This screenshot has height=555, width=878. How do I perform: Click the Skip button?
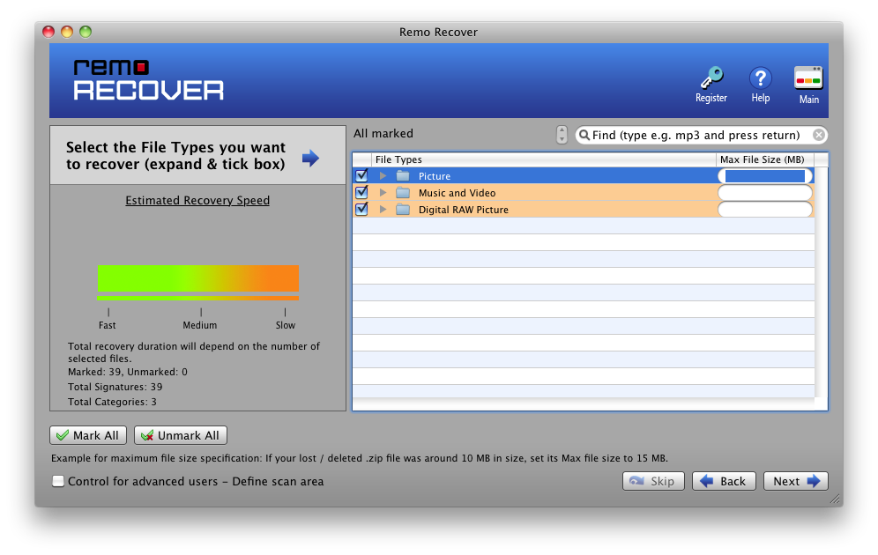653,481
